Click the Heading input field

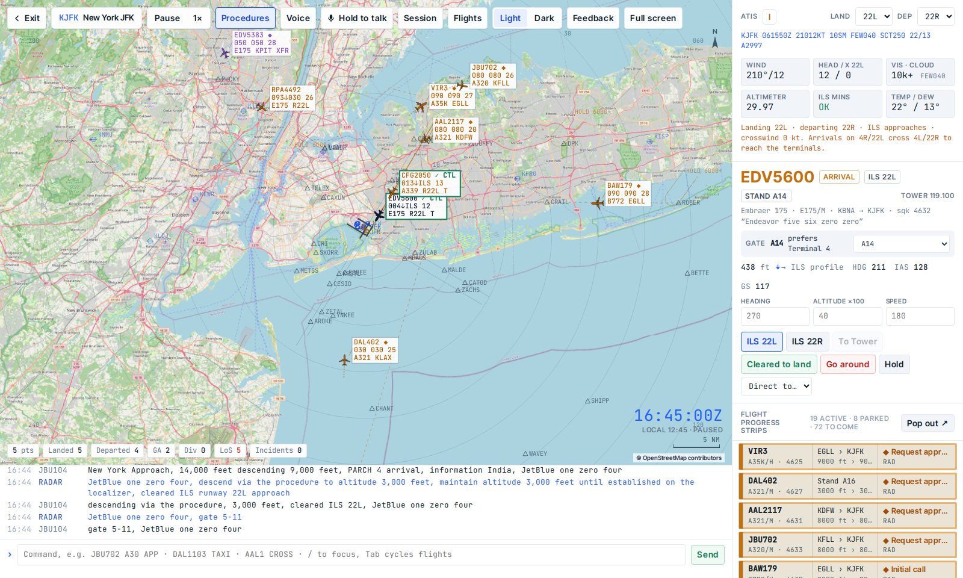[775, 316]
